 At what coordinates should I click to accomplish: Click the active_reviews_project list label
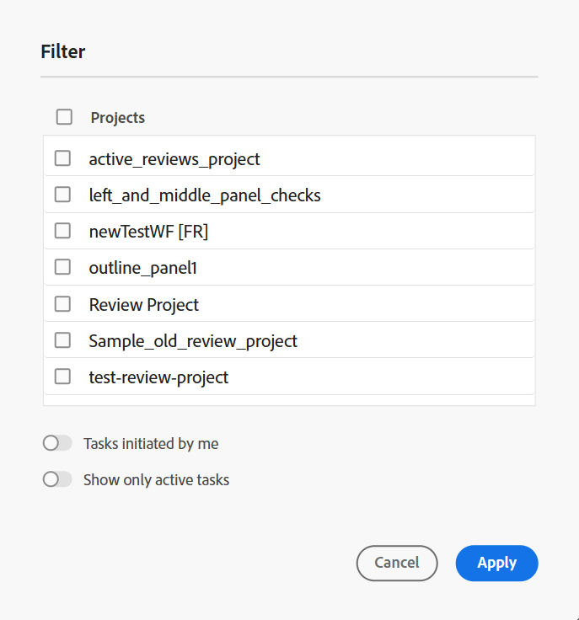(x=174, y=158)
